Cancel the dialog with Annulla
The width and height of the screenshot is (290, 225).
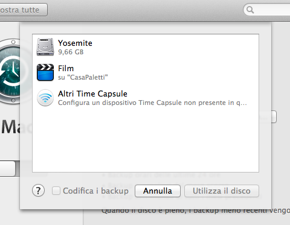coord(158,191)
